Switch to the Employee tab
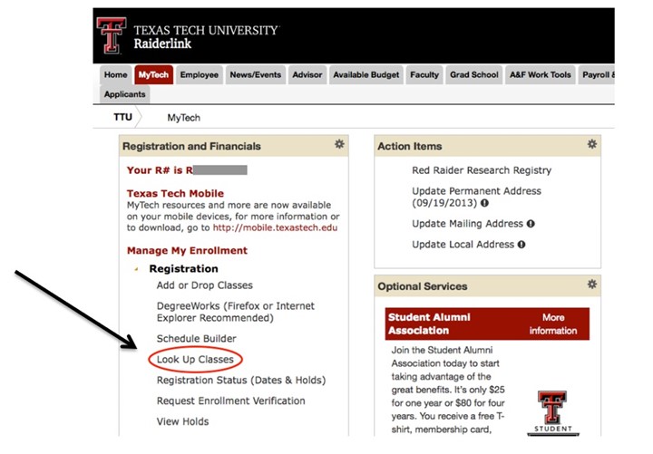Viewport: 653px width, 454px height. 199,75
